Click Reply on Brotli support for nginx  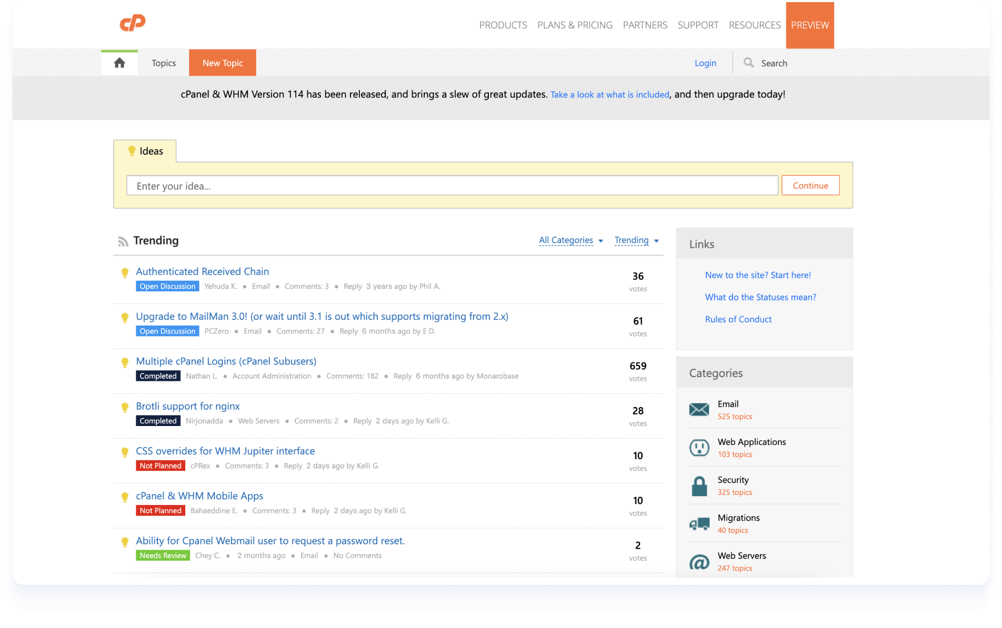tap(362, 421)
